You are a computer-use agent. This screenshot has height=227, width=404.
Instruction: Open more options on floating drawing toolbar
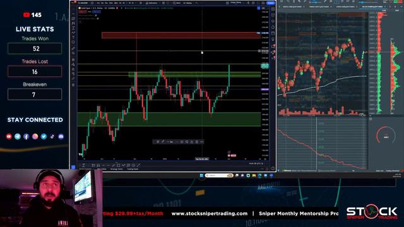click(x=202, y=141)
